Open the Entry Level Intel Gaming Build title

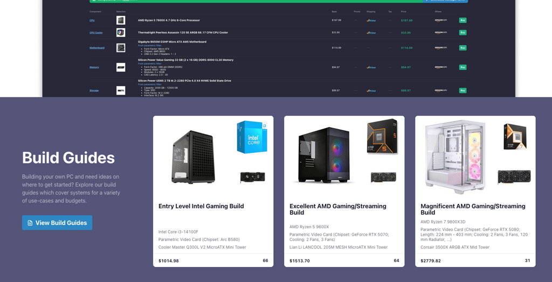[201, 206]
